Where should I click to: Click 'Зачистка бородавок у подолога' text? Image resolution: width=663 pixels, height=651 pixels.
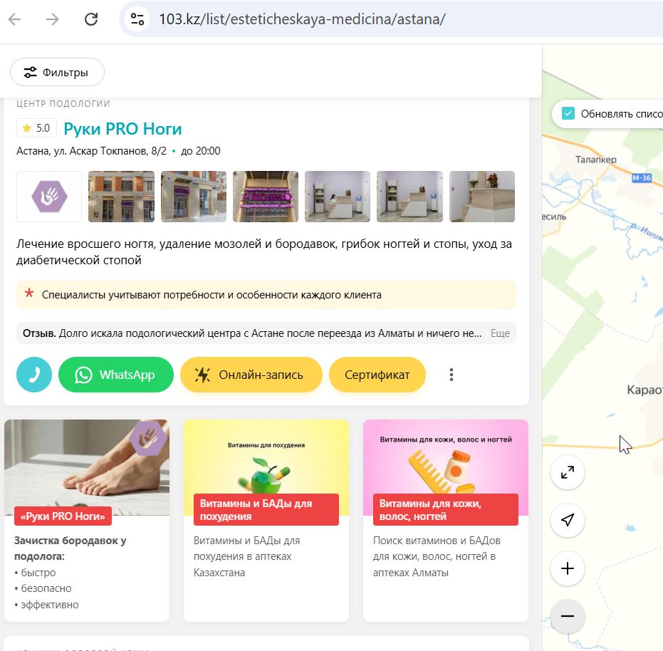point(71,548)
